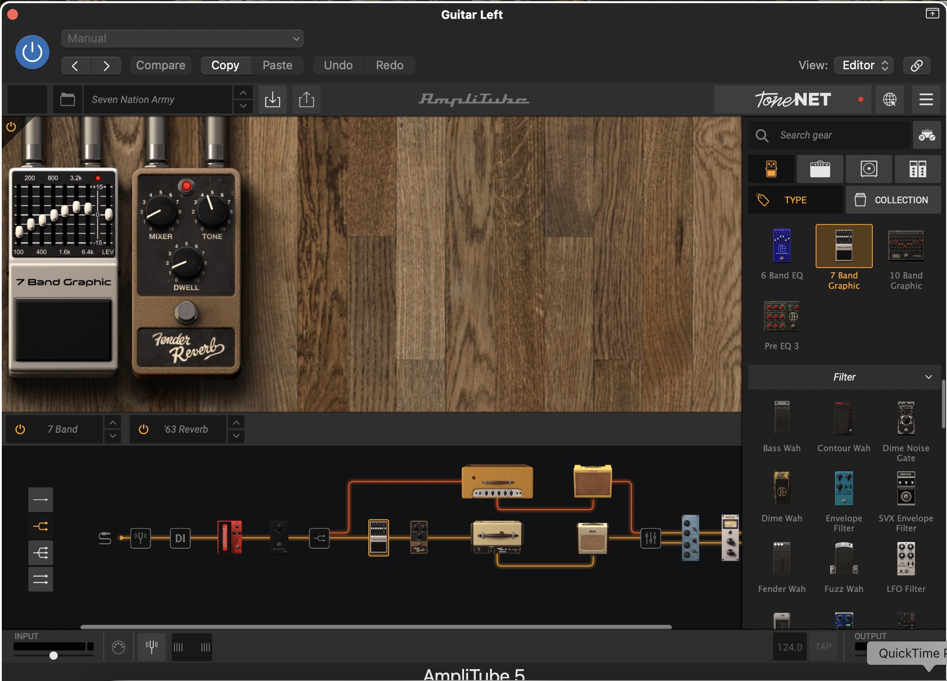Step preset down with arrow
This screenshot has height=681, width=947.
pos(243,106)
